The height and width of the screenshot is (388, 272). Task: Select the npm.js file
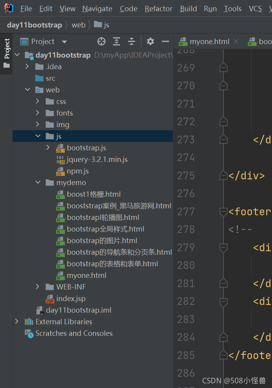click(x=78, y=171)
